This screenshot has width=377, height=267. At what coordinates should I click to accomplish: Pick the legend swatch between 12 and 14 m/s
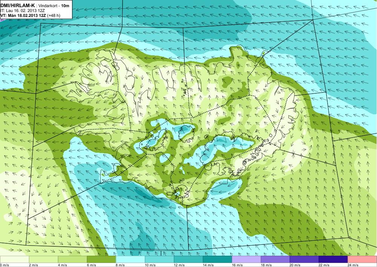tap(188, 259)
